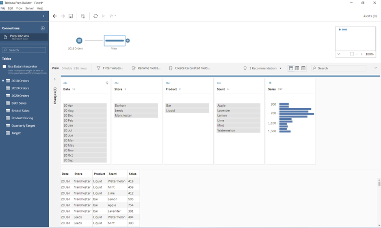This screenshot has height=228, width=381.
Task: Click the save flow icon
Action: pos(71,16)
